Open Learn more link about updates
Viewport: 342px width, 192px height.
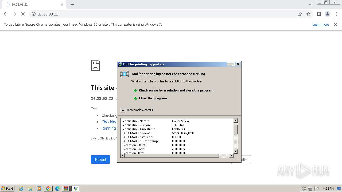pyautogui.click(x=321, y=24)
